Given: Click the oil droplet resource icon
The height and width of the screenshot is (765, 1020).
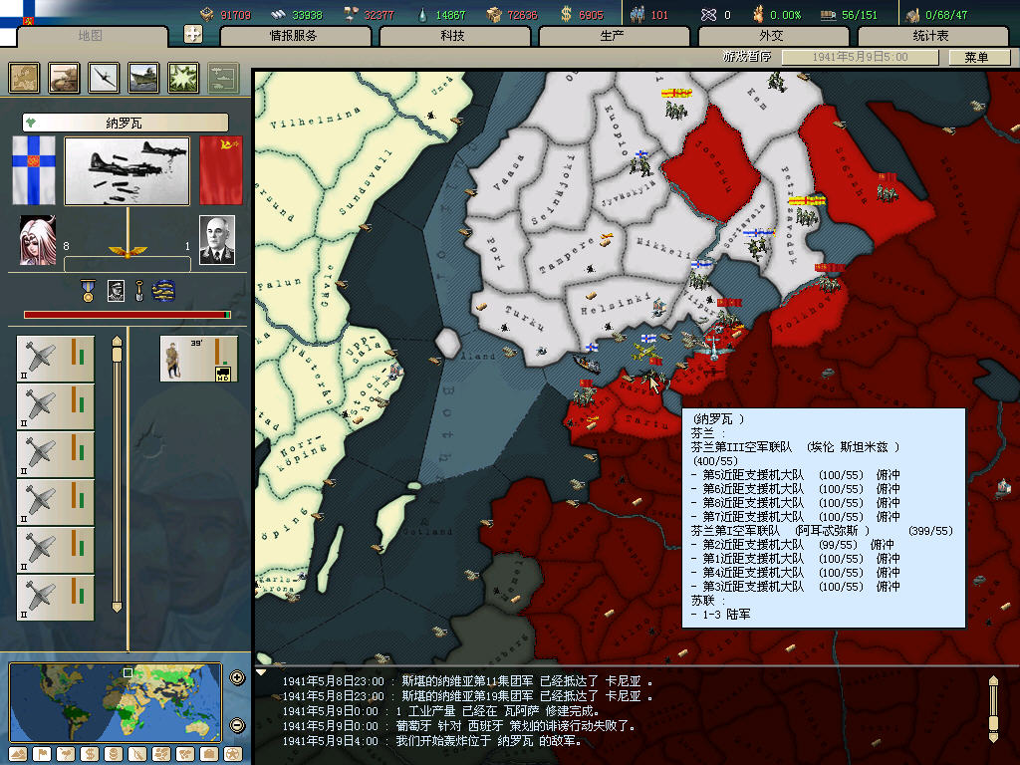Looking at the screenshot, I should coord(422,14).
